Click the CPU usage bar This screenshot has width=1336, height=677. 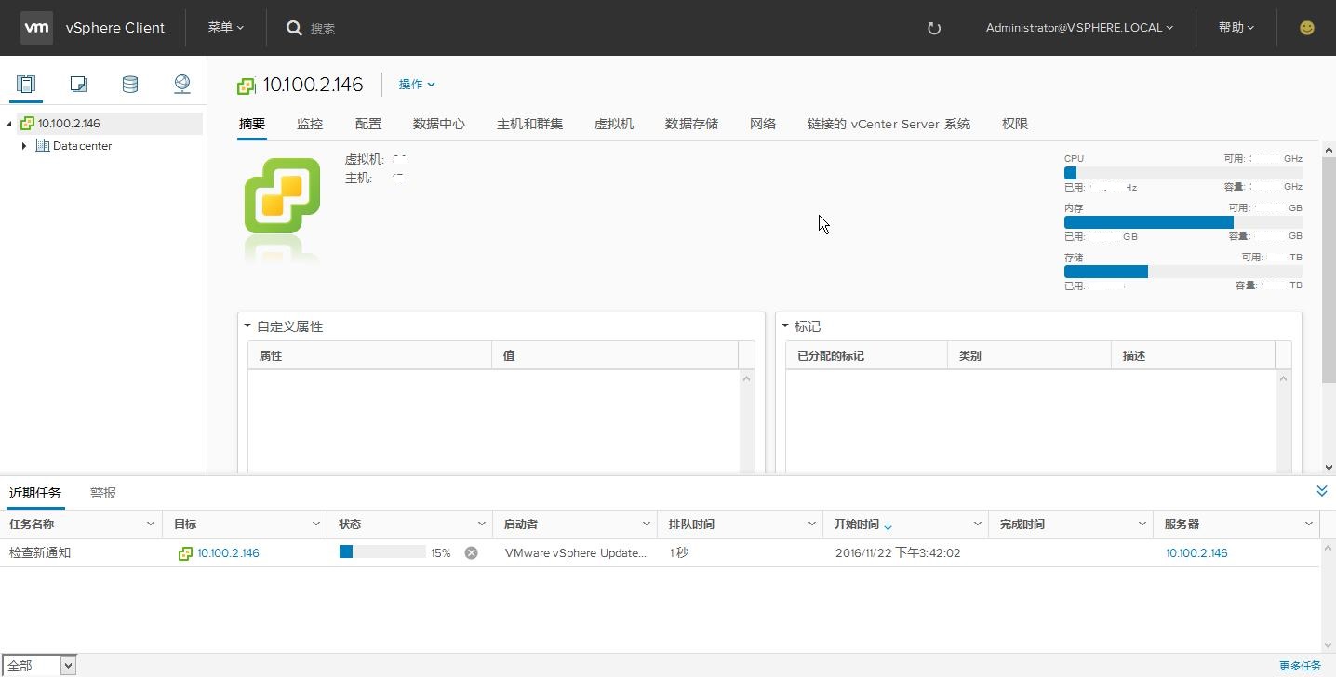(x=1183, y=173)
